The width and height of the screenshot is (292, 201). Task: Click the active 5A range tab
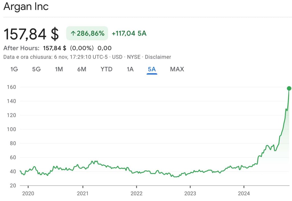point(152,69)
